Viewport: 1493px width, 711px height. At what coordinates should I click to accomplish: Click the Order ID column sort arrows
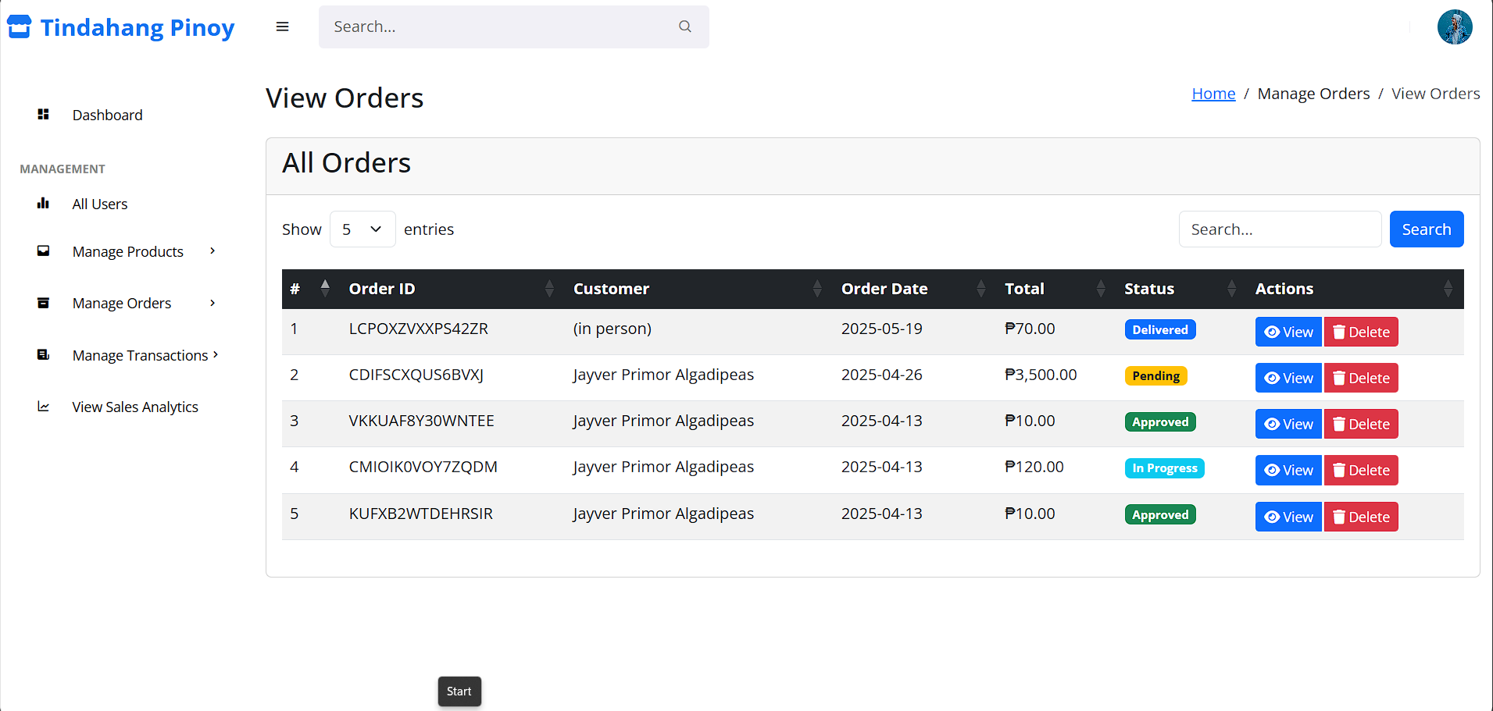tap(549, 288)
